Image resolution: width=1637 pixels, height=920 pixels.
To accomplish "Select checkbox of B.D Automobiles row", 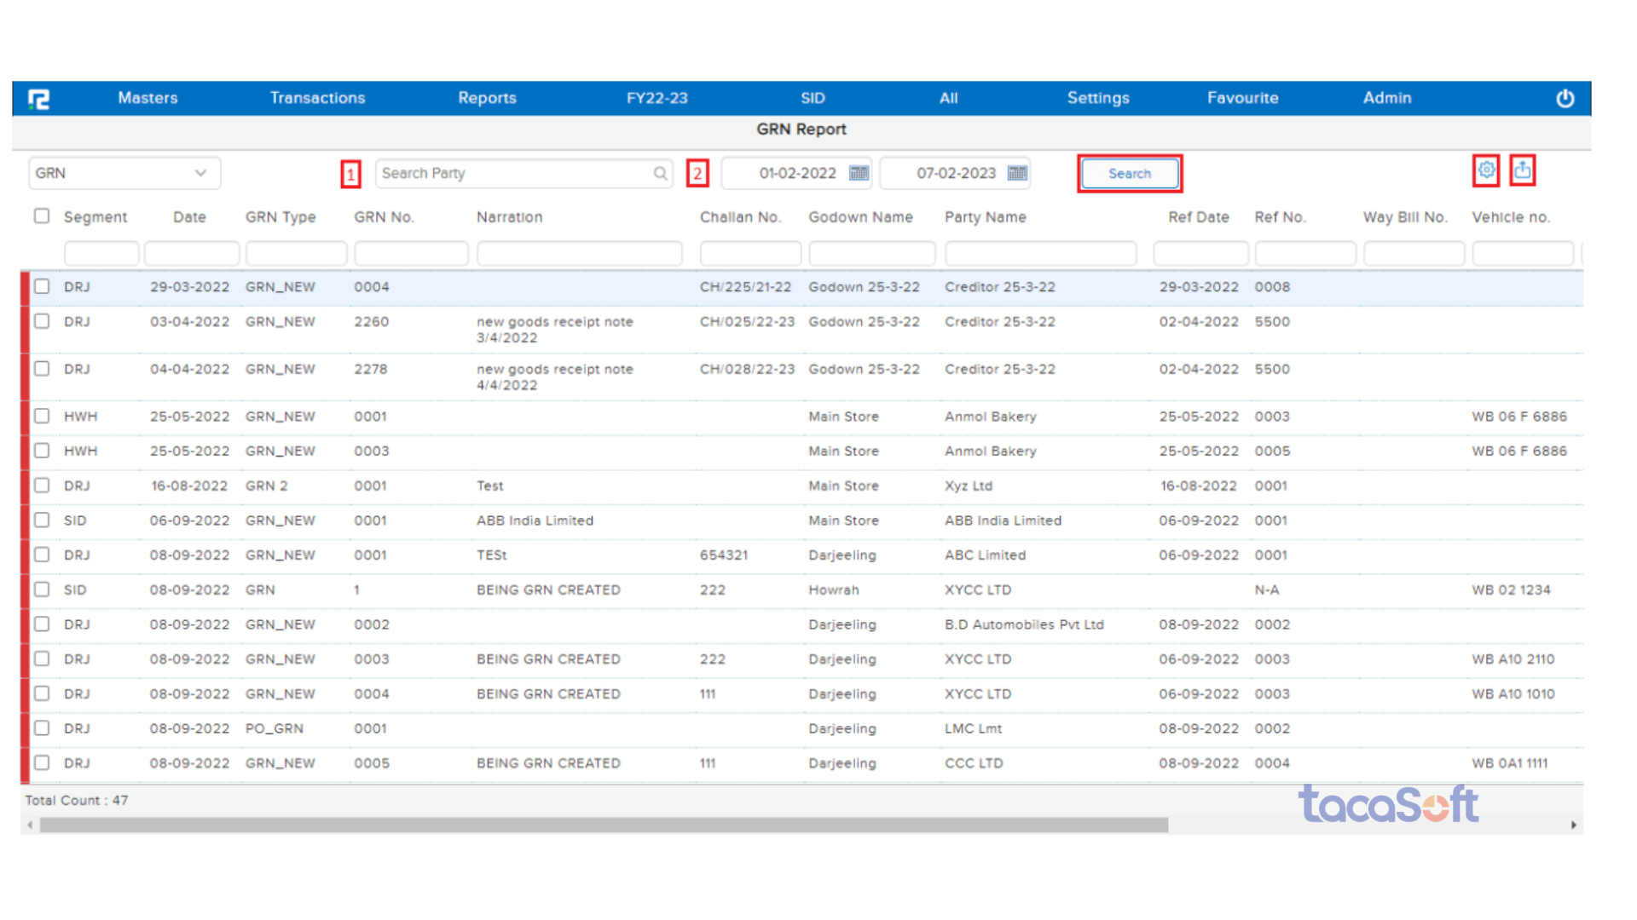I will 41,624.
